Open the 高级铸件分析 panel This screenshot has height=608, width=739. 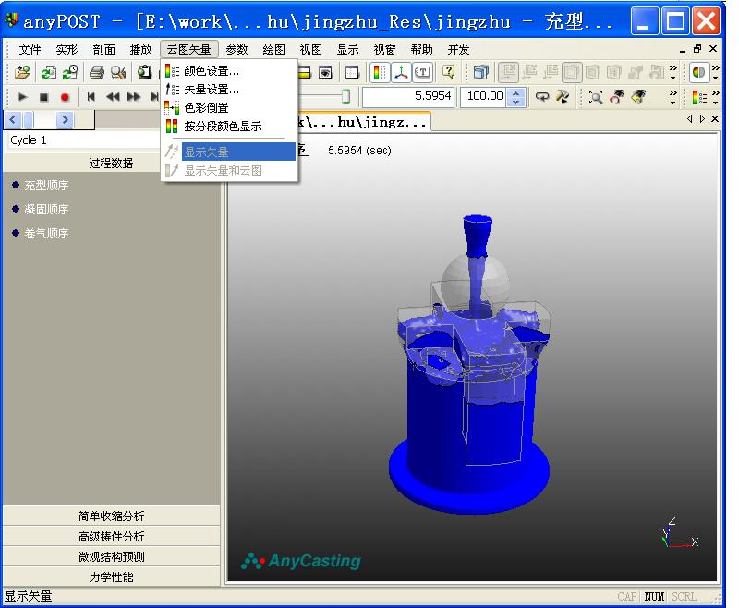click(x=111, y=536)
